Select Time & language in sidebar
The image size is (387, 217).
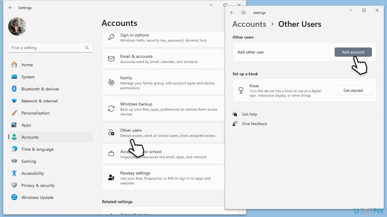coord(37,149)
